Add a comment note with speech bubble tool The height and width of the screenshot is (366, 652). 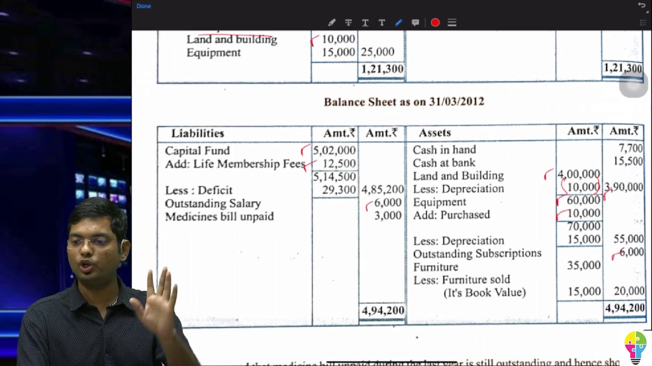pos(416,22)
